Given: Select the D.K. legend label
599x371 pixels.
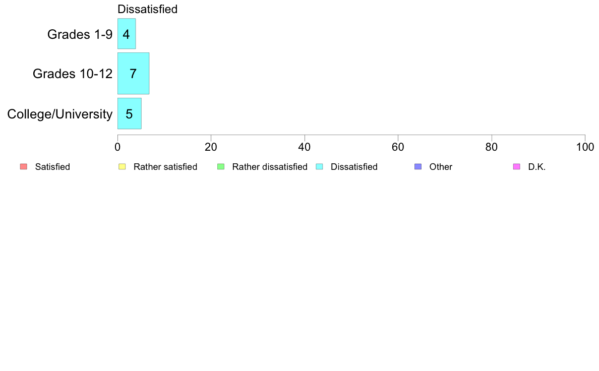Looking at the screenshot, I should tap(537, 167).
